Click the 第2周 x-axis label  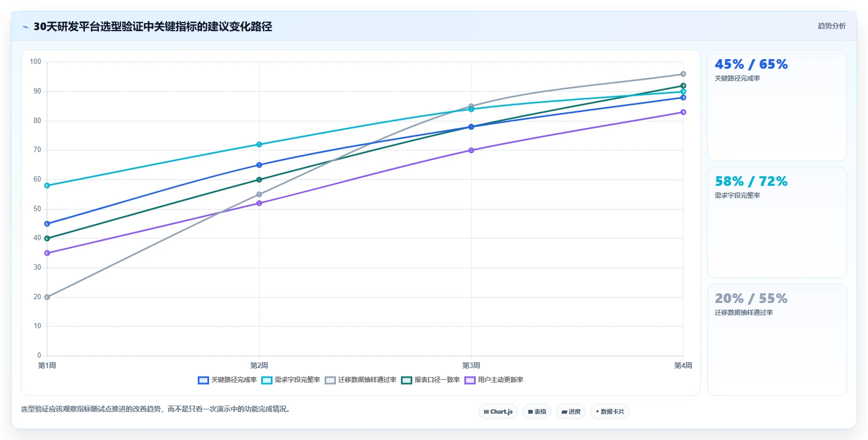tap(259, 365)
